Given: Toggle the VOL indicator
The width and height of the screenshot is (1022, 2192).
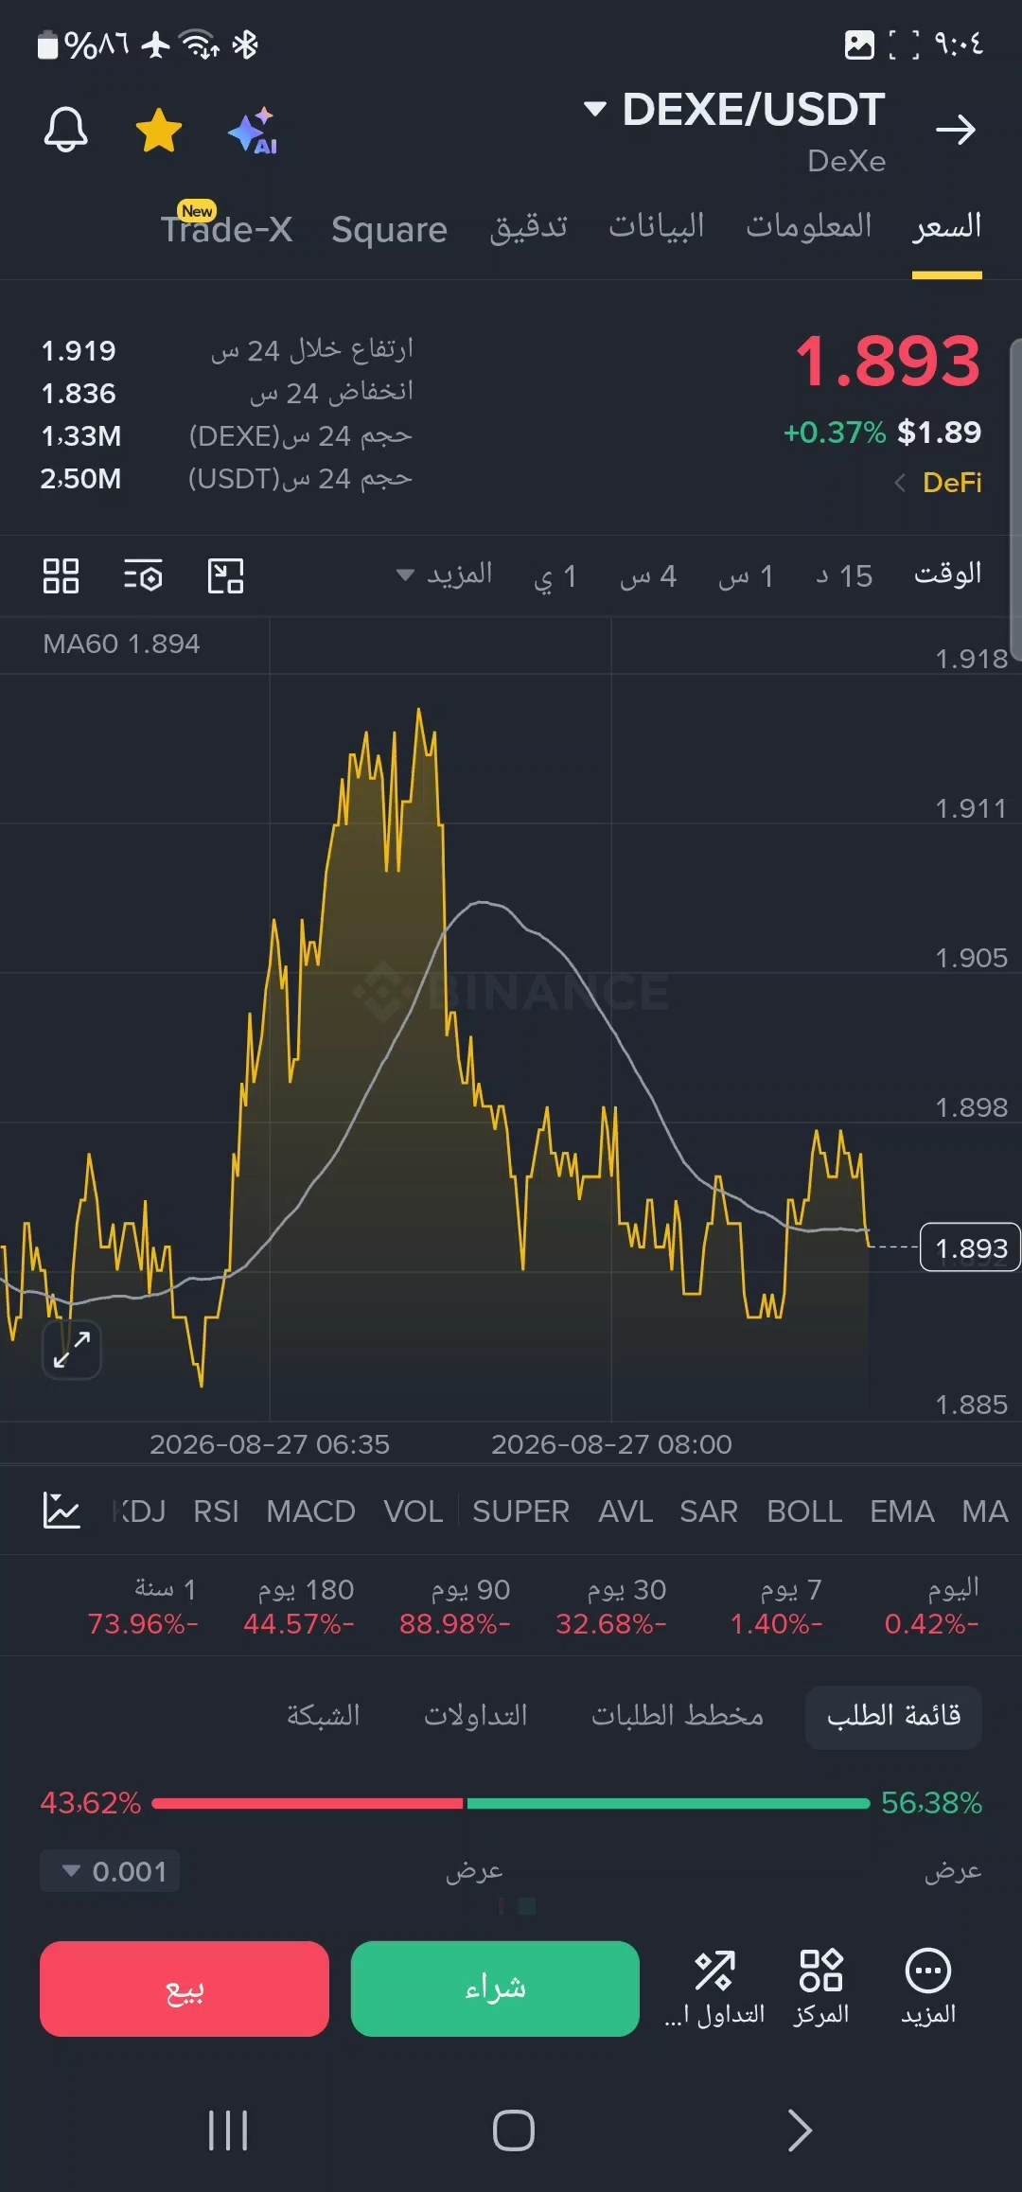Looking at the screenshot, I should (x=414, y=1511).
